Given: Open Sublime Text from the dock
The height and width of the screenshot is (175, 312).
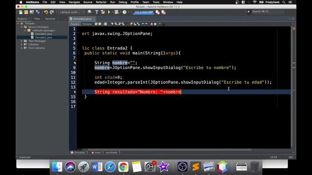Looking at the screenshot, I should 195,167.
